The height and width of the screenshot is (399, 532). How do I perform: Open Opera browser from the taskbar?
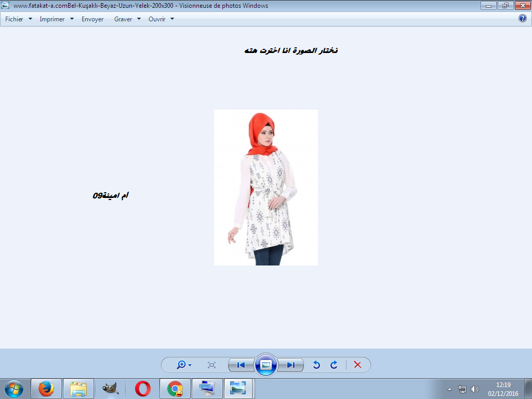[x=143, y=389]
